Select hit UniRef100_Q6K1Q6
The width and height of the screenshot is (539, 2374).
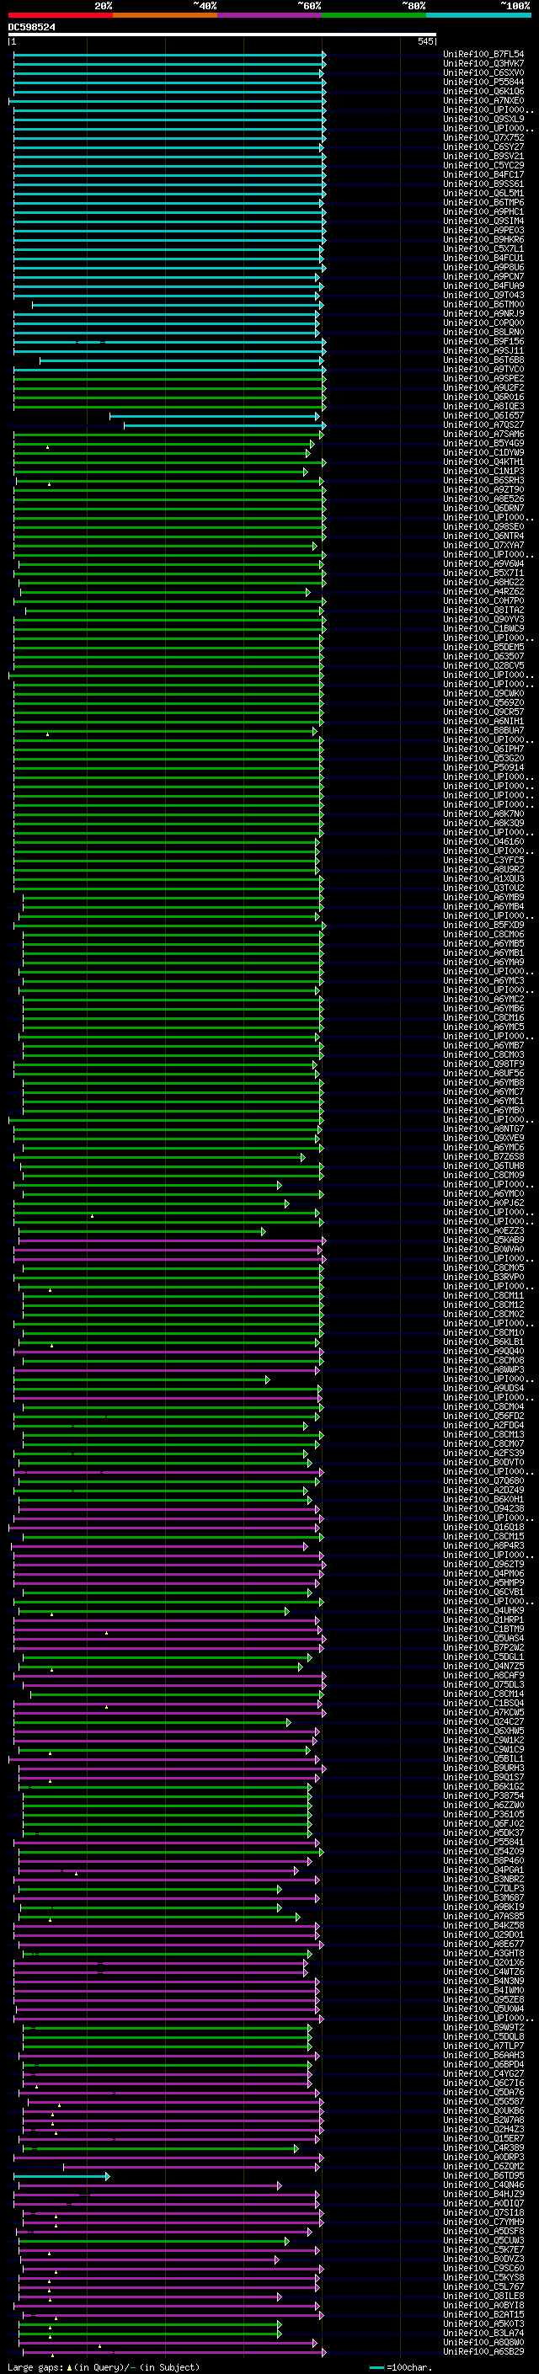click(483, 92)
